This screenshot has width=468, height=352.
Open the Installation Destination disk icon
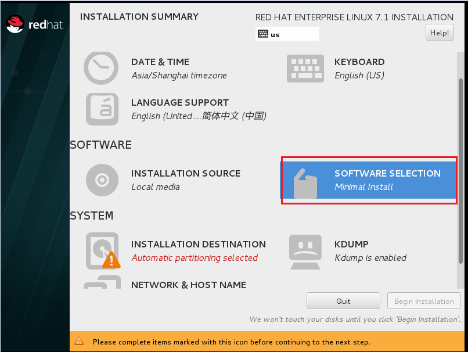pyautogui.click(x=103, y=251)
